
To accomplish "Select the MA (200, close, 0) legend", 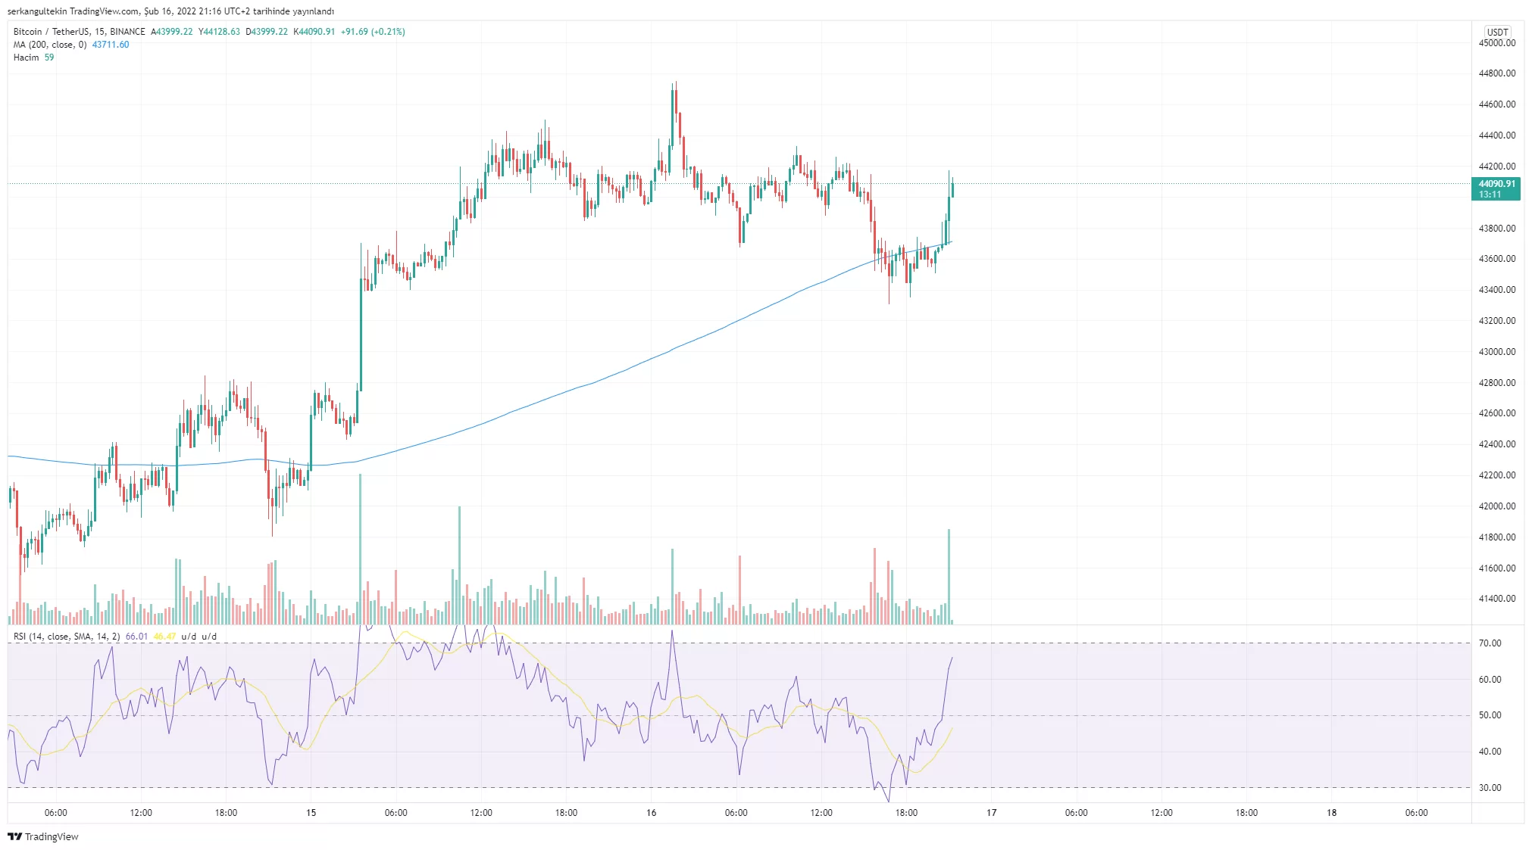I will pos(50,45).
